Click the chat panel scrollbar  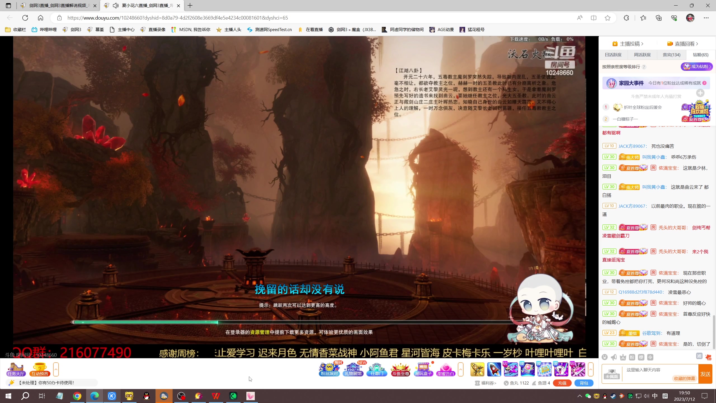click(714, 332)
